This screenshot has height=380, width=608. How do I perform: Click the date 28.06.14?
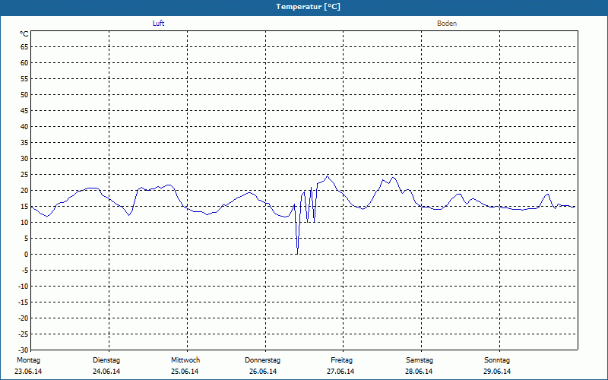coord(419,372)
